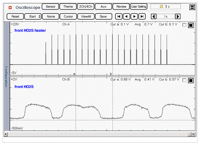This screenshot has width=200, height=145.
Task: Click Ch B black square maximize icon
Action: [191, 80]
